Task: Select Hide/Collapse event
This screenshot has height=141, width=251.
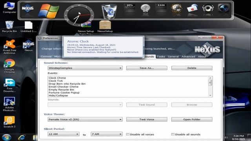Action: pyautogui.click(x=58, y=96)
